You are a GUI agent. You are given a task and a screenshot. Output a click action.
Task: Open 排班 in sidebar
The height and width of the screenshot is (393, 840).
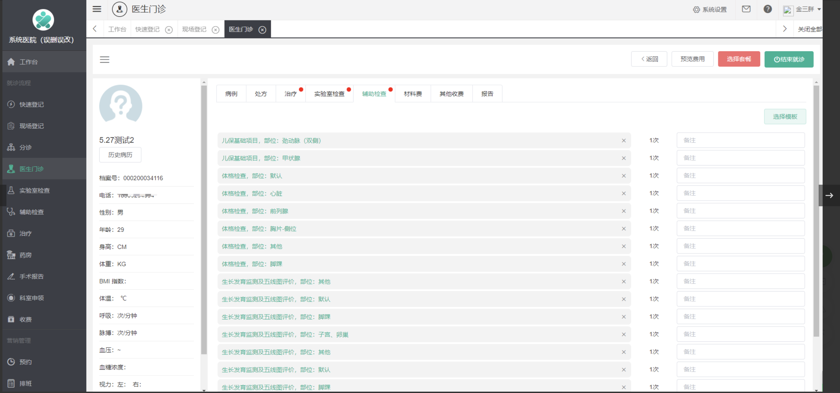pos(44,383)
